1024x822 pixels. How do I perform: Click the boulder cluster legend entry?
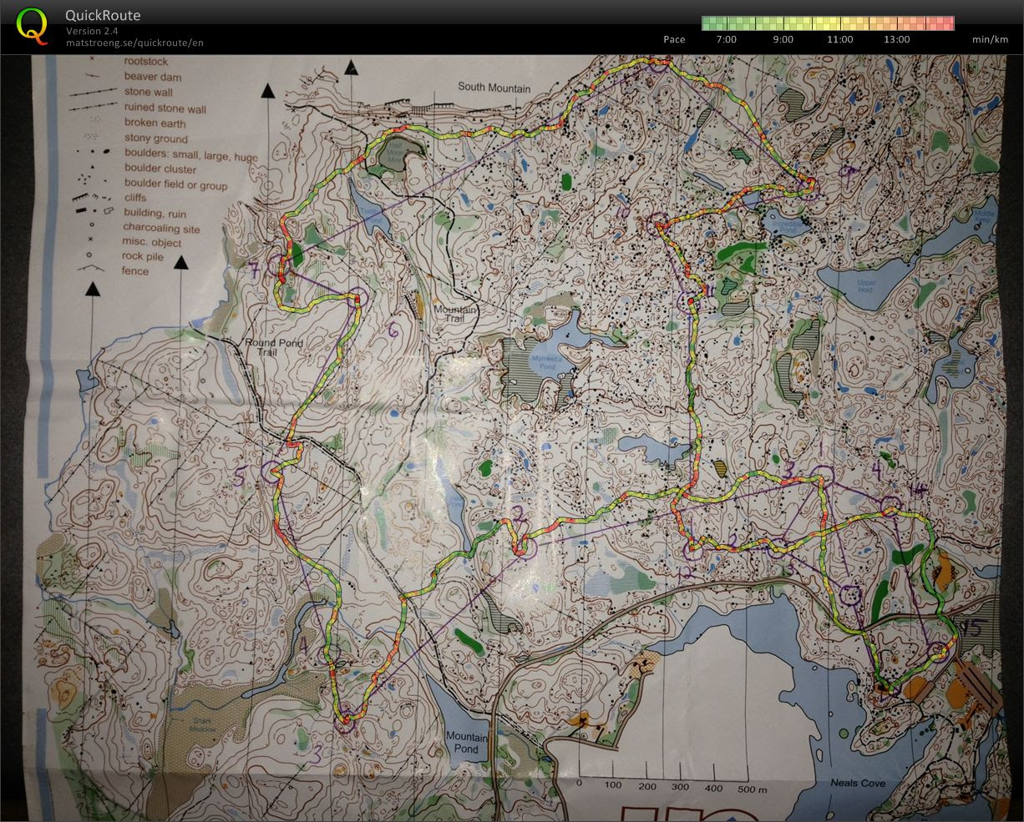coord(160,169)
